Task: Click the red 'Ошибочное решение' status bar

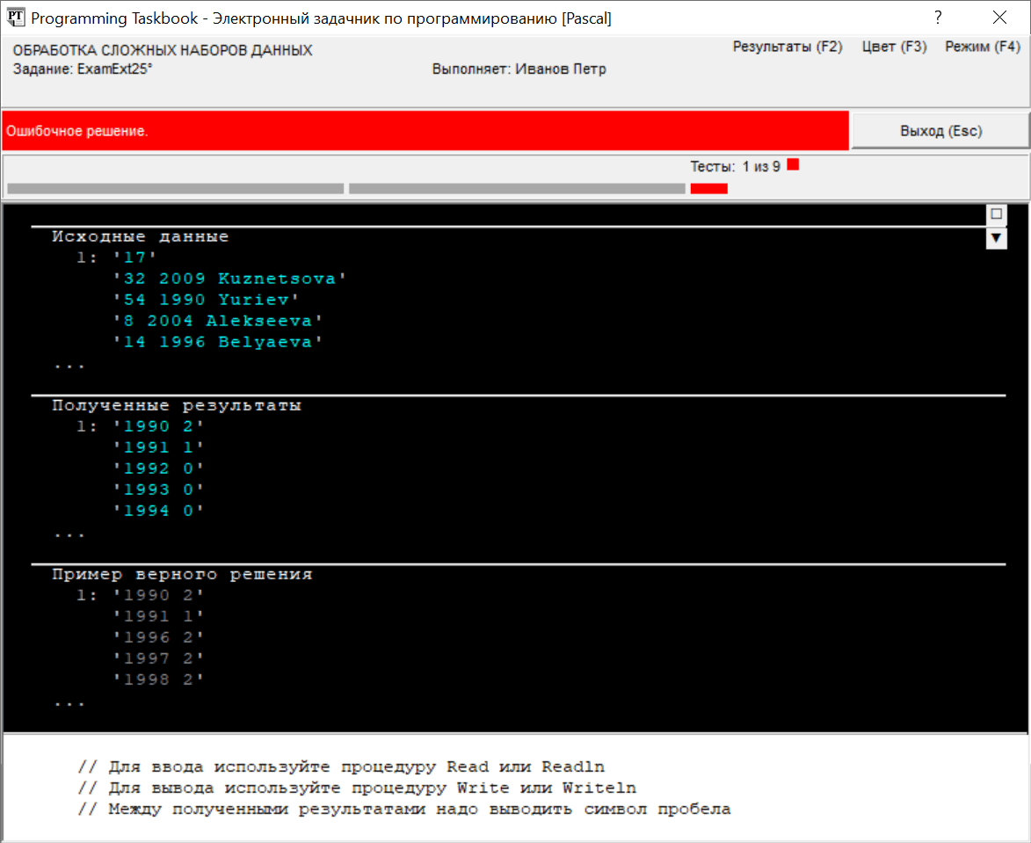Action: point(425,131)
